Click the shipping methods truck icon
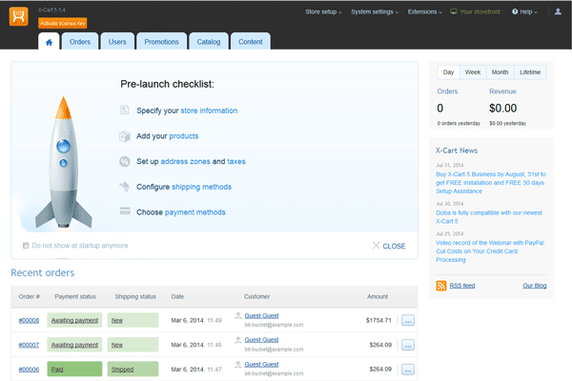Screen dimensions: 572x381 [x=124, y=161]
